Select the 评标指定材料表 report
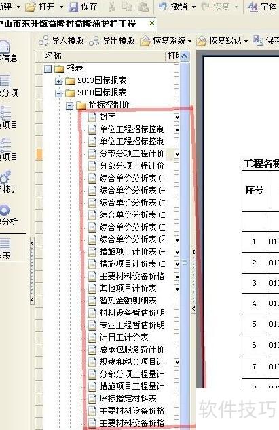279x430 pixels. point(128,399)
